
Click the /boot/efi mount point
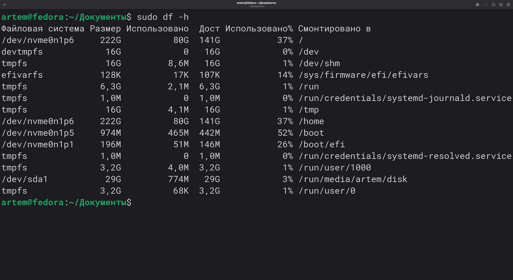[x=322, y=144]
